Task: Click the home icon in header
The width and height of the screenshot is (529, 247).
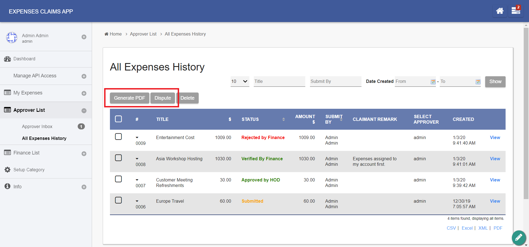Action: (500, 11)
